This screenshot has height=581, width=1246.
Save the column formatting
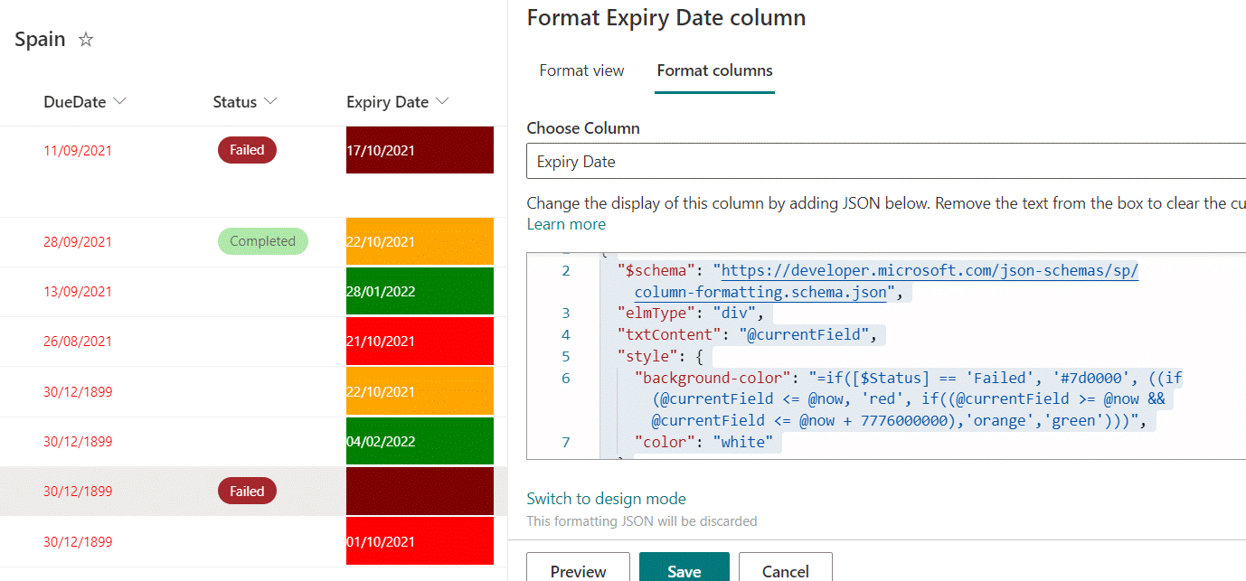coord(684,571)
